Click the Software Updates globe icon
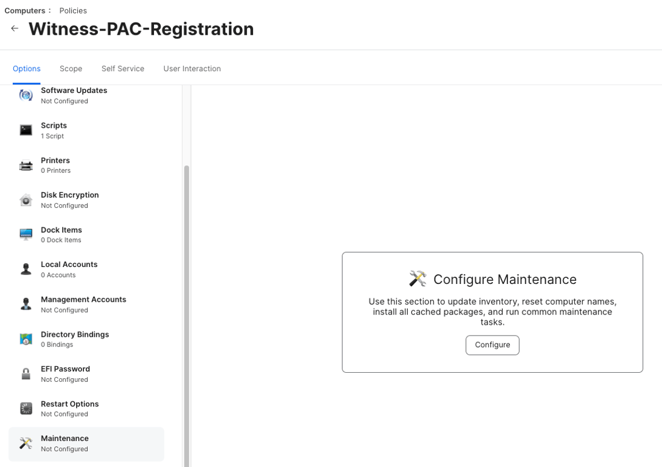The image size is (662, 467). point(26,95)
